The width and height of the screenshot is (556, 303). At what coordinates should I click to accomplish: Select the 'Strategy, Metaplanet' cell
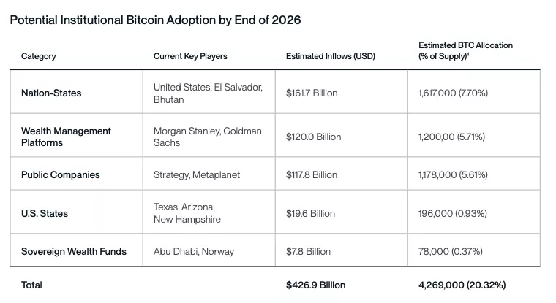click(x=197, y=174)
